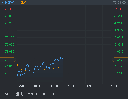
Task: Click the undo/reset chart arrow icon
Action: (x=115, y=2)
